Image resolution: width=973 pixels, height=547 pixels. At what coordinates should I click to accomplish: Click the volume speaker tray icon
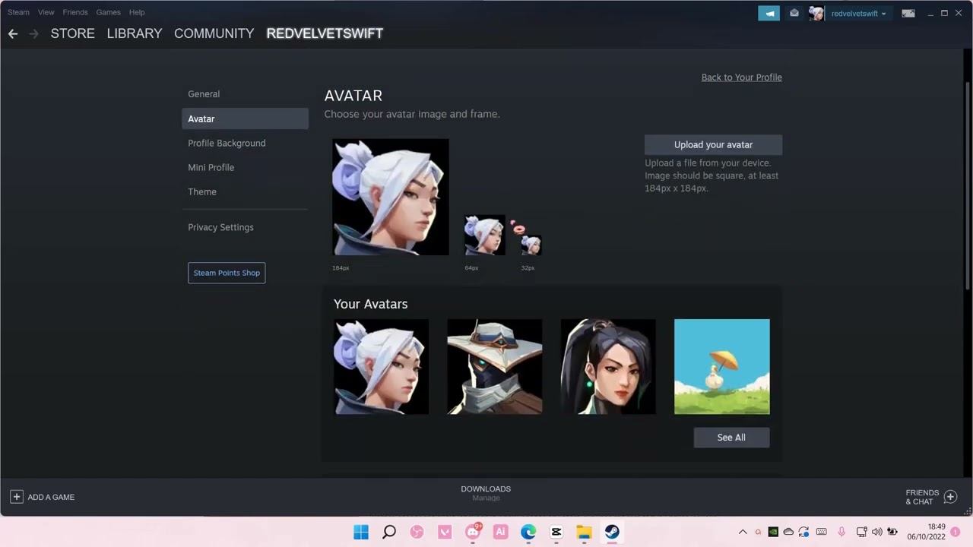point(876,532)
